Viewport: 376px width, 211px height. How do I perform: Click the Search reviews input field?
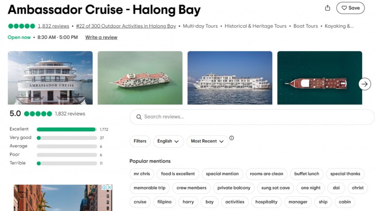point(253,117)
